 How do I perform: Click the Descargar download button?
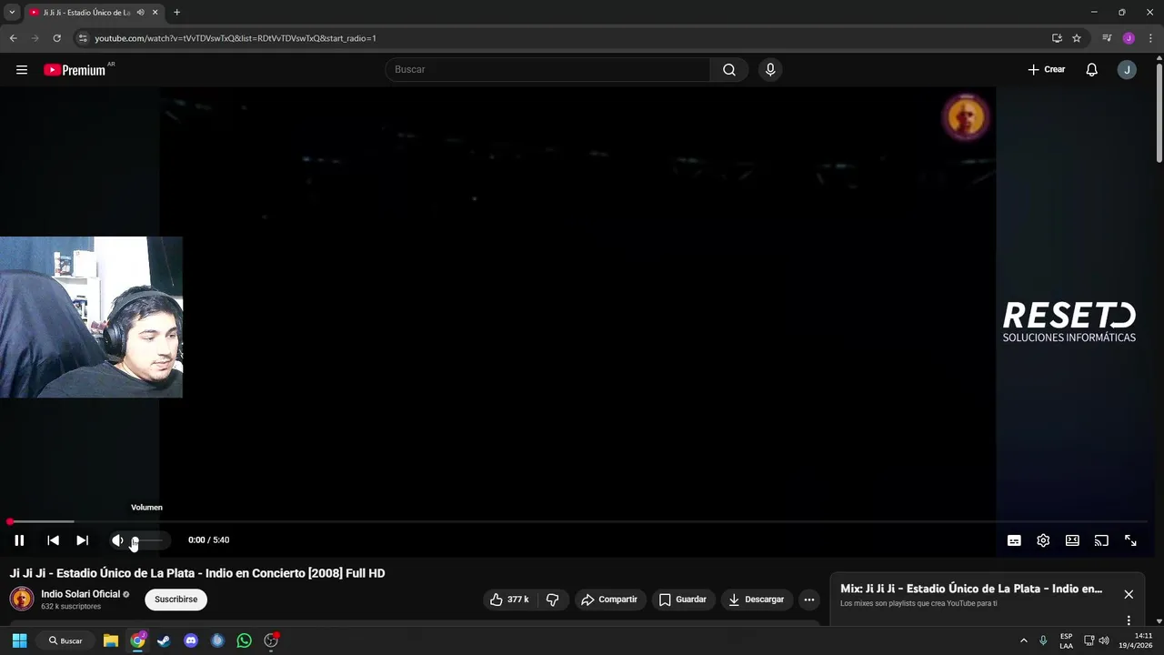click(757, 600)
